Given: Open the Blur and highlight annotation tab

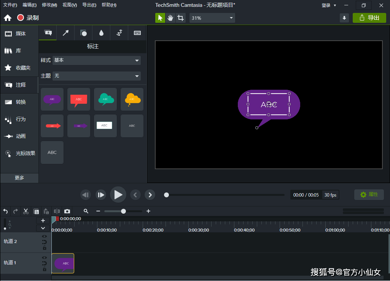Looking at the screenshot, I should [x=101, y=33].
